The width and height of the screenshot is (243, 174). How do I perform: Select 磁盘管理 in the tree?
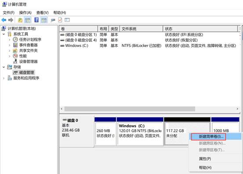pos(26,72)
